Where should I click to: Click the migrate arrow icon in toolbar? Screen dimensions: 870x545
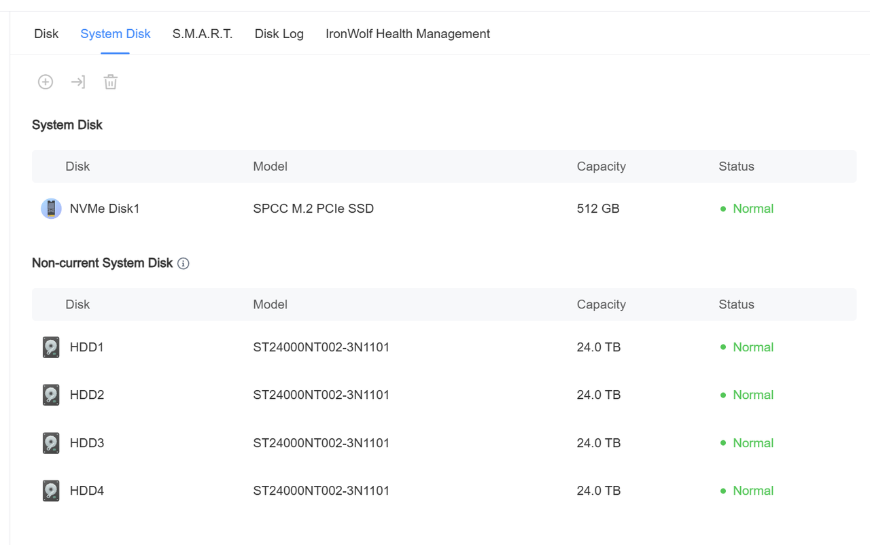pyautogui.click(x=78, y=82)
